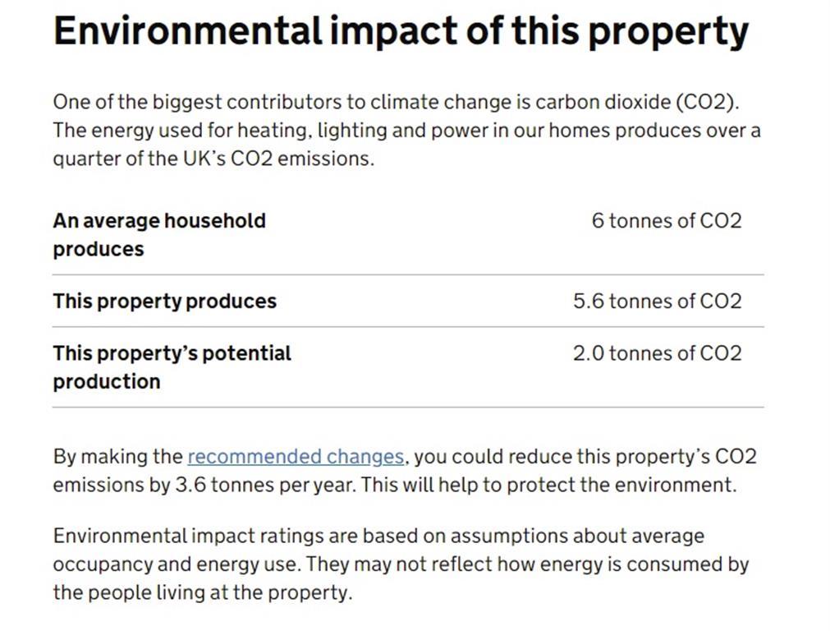Select the 'This property produces' row label

[x=165, y=301]
